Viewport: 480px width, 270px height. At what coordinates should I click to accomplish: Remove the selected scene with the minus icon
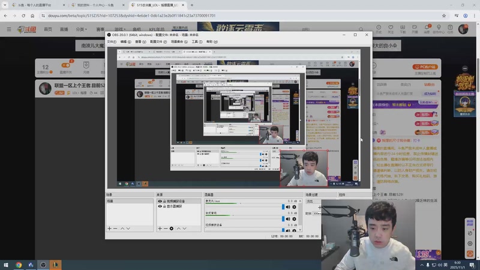[115, 229]
